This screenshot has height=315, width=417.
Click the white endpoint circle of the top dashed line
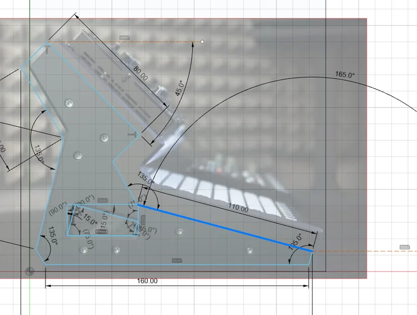pos(202,42)
